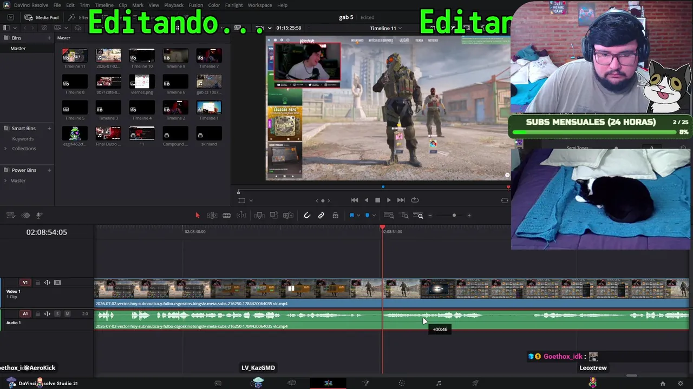Toggle the Media Pool panel
This screenshot has height=389, width=693.
(x=42, y=17)
